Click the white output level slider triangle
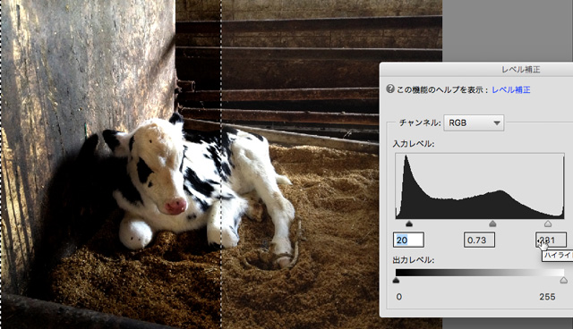The height and width of the screenshot is (329, 573). 563,280
